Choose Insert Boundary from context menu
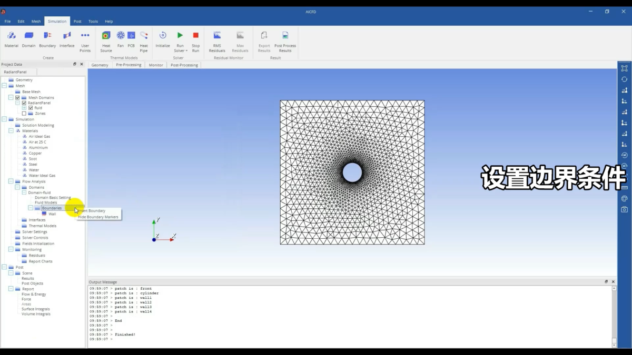This screenshot has height=355, width=632. [x=98, y=211]
